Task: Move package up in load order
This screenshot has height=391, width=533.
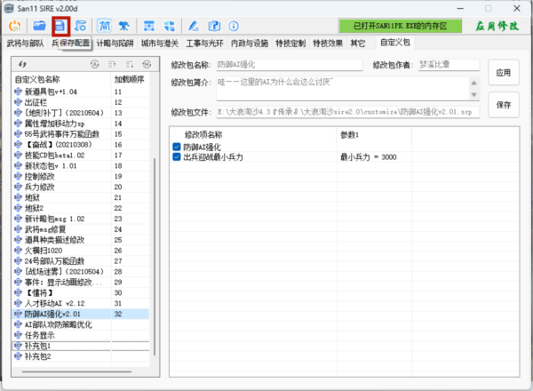Action: tap(112, 64)
